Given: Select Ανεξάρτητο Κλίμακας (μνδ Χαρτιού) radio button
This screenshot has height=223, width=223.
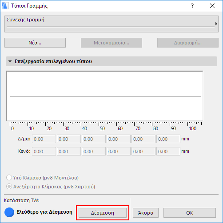Looking at the screenshot, I should click(9, 187).
